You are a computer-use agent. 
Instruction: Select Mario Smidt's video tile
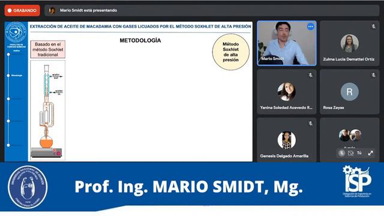(x=287, y=43)
